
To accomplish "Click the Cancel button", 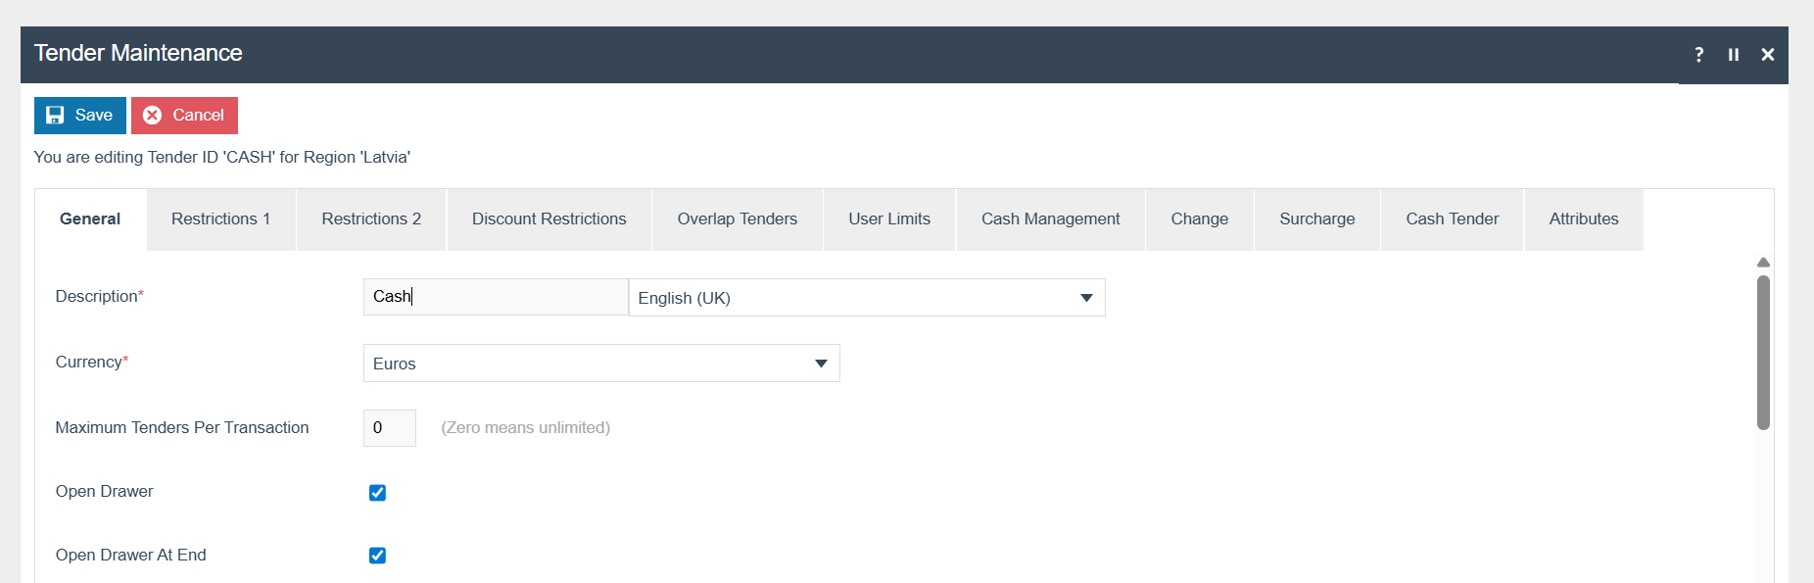I will pos(184,116).
